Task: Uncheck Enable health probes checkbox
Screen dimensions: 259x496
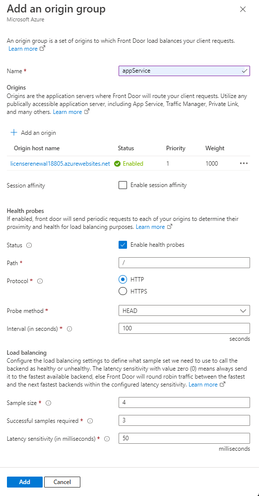Action: tap(123, 245)
